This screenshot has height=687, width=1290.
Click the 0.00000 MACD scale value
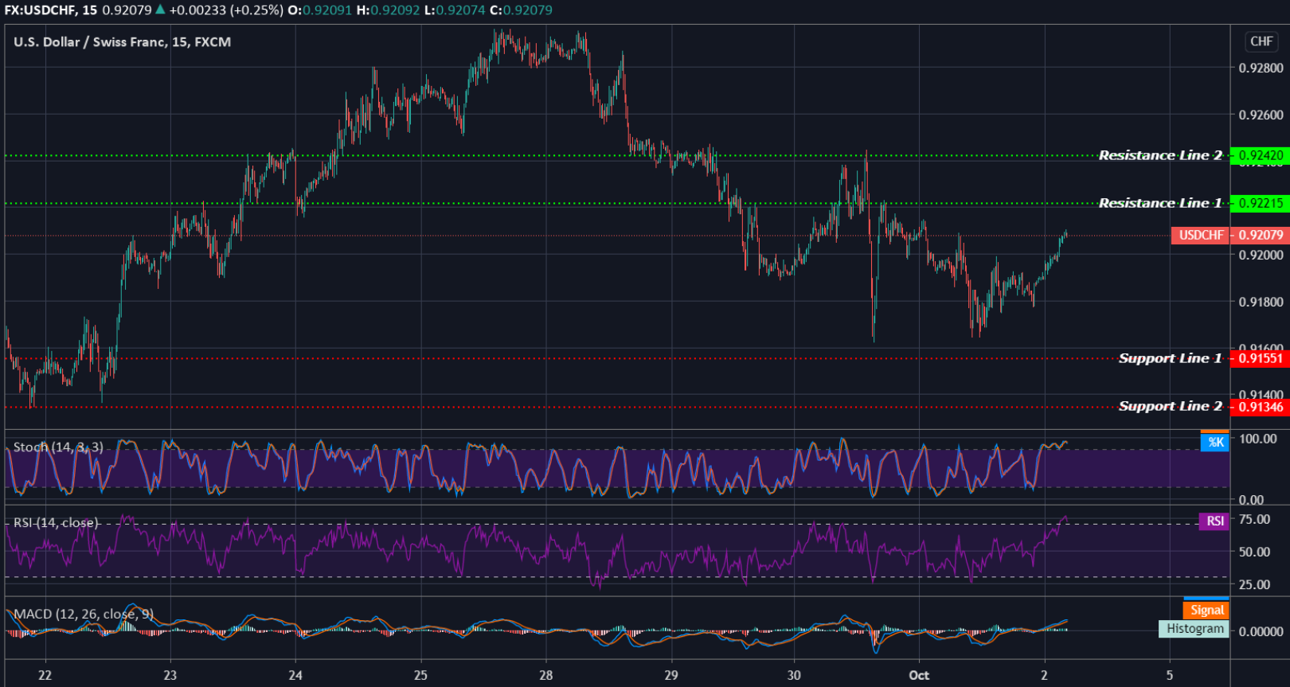click(x=1261, y=631)
